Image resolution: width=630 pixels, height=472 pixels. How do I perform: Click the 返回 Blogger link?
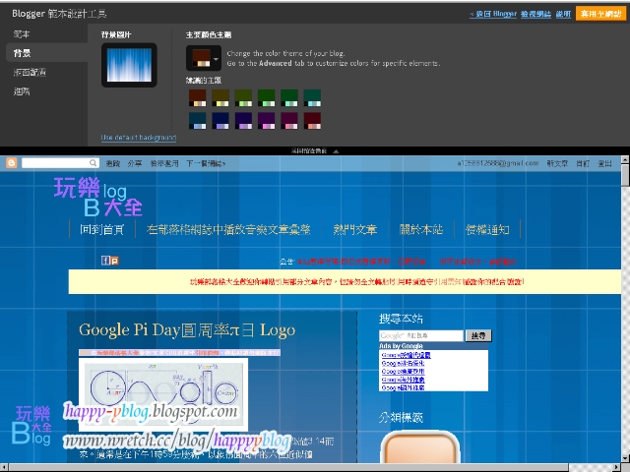coord(493,14)
